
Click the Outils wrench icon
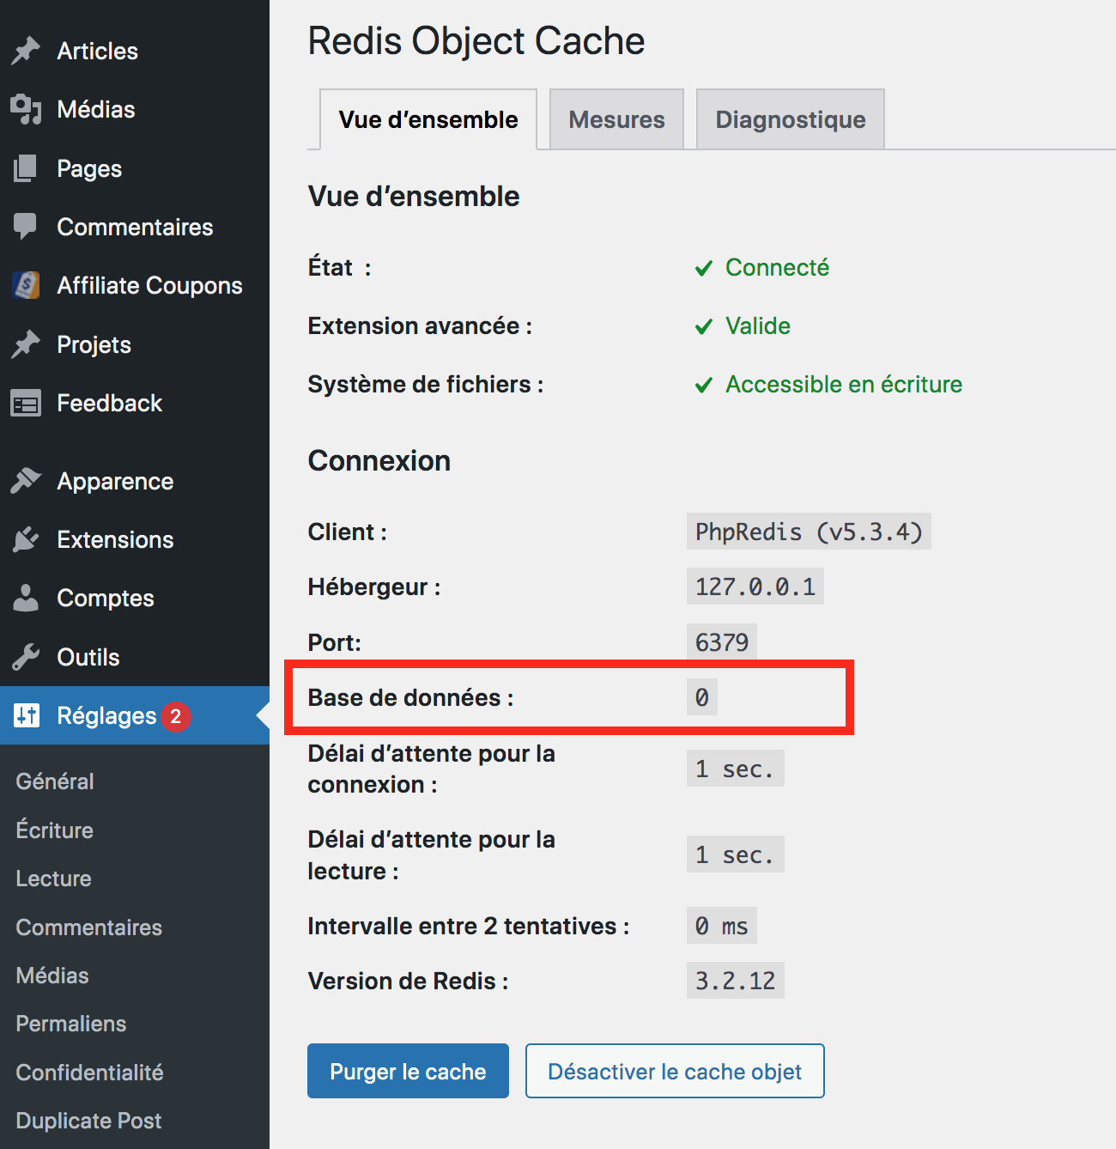26,657
